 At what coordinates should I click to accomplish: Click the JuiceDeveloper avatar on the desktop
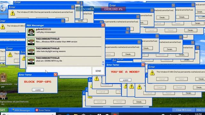coord(4,78)
